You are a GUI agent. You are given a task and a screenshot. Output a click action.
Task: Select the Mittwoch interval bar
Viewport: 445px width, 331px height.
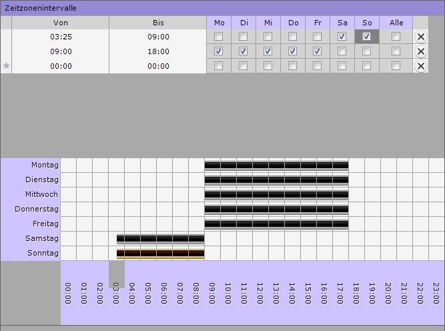pos(276,195)
